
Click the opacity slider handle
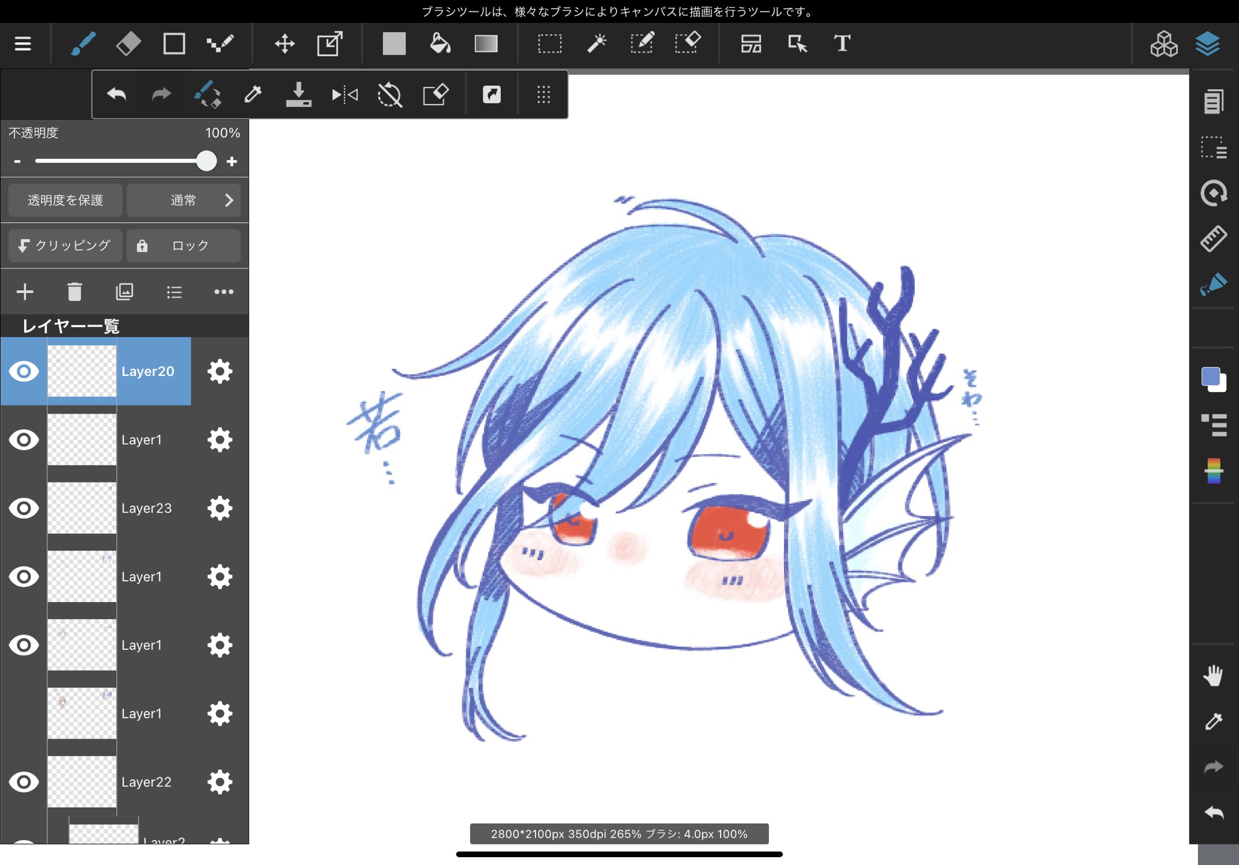(206, 161)
